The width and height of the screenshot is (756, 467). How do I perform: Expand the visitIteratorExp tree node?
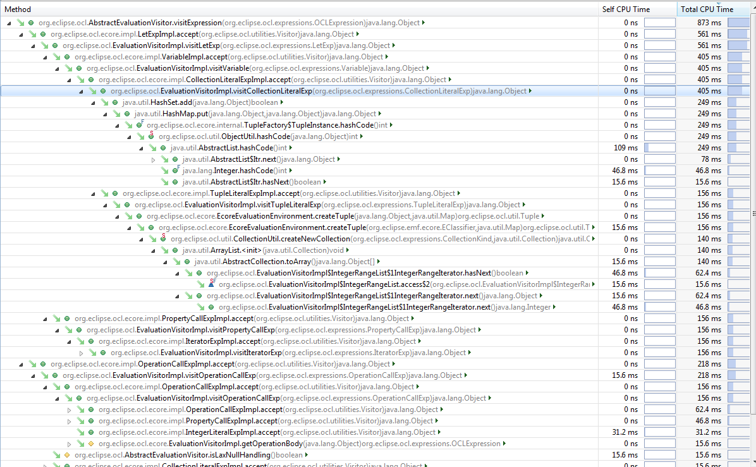81,353
